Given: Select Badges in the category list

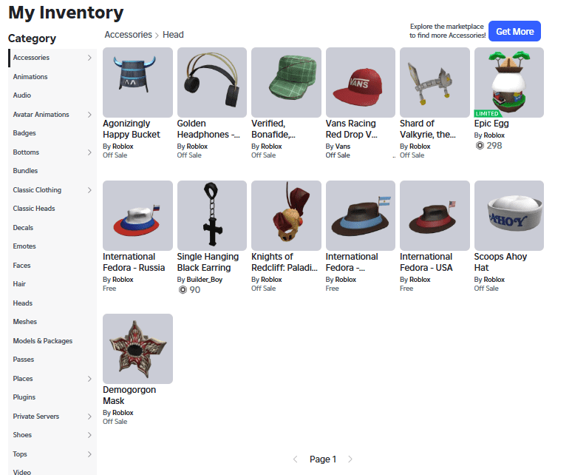Looking at the screenshot, I should (x=24, y=133).
